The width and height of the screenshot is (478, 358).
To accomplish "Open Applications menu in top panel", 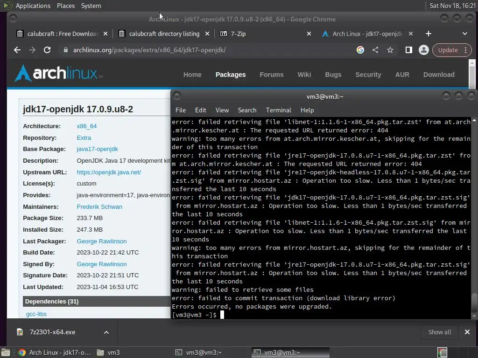I will coord(33,6).
